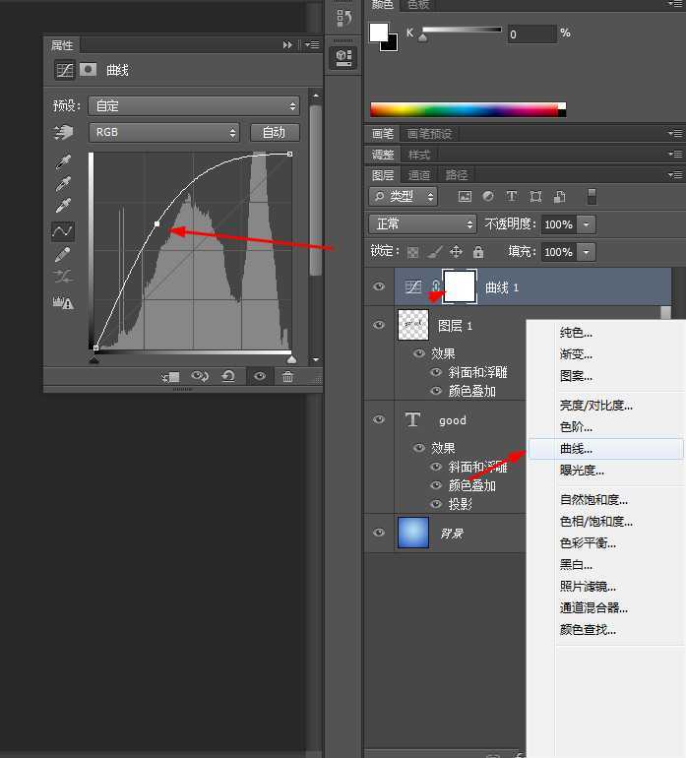
Task: Delete the adjustment layer via trash icon
Action: click(287, 376)
